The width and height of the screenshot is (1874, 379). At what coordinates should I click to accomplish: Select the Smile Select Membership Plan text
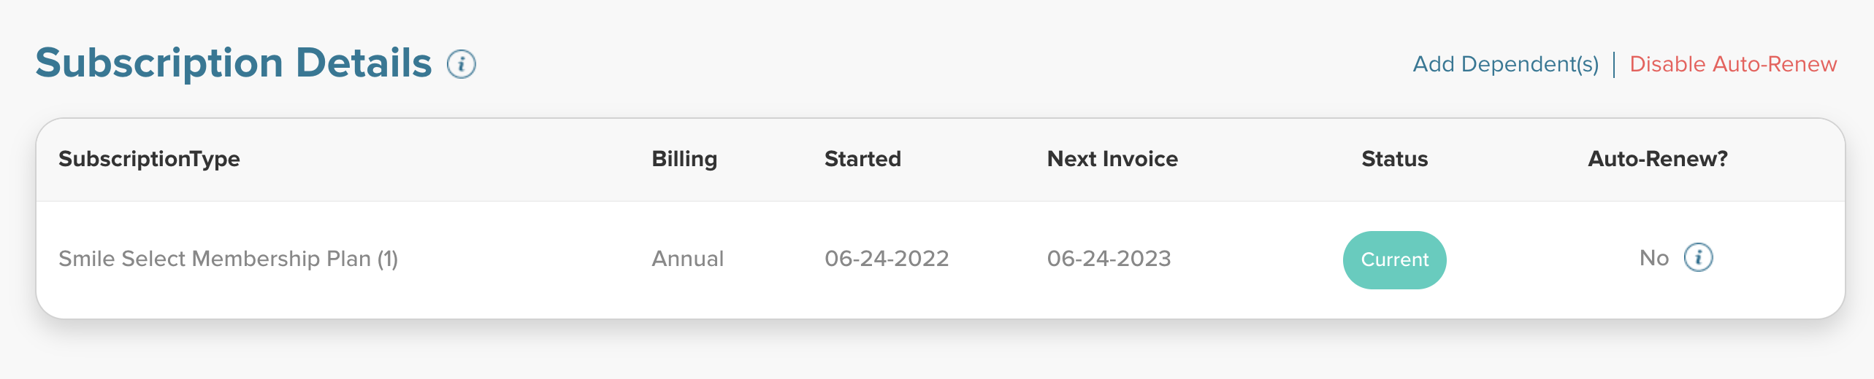[215, 259]
